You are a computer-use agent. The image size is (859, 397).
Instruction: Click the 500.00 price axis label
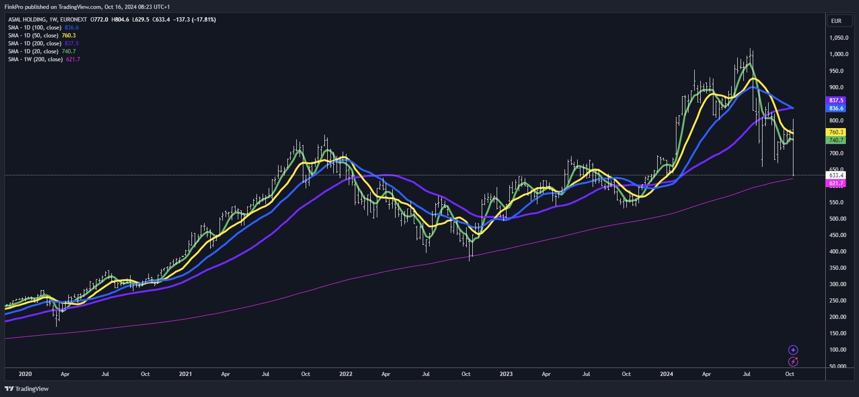point(837,219)
